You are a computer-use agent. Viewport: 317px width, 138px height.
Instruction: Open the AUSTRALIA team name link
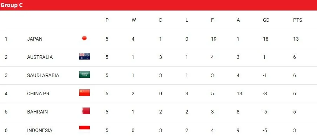[40, 57]
